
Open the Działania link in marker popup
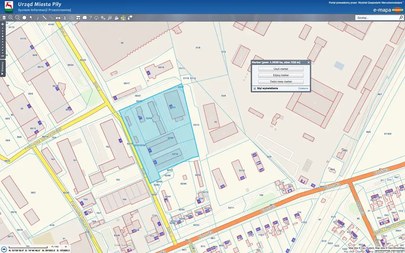point(303,89)
